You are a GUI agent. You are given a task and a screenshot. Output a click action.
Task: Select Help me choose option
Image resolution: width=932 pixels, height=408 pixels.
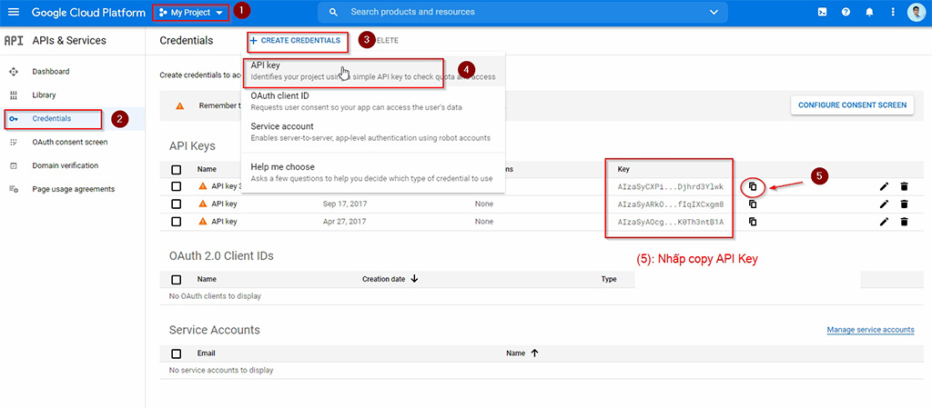[373, 173]
